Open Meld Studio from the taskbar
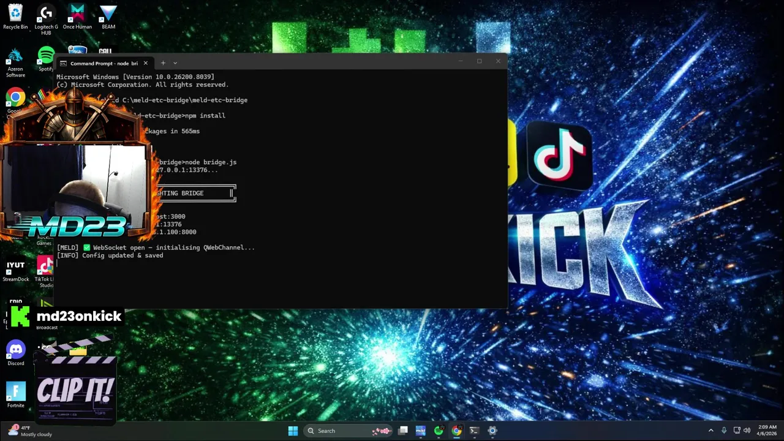 [x=420, y=431]
